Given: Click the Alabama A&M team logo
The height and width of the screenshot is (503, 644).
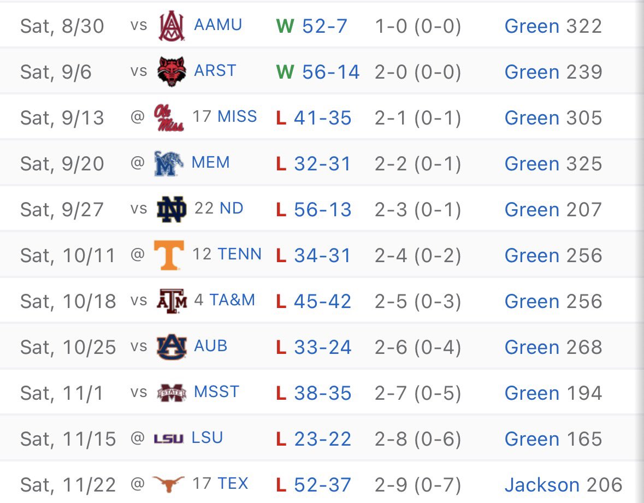Looking at the screenshot, I should [x=172, y=26].
